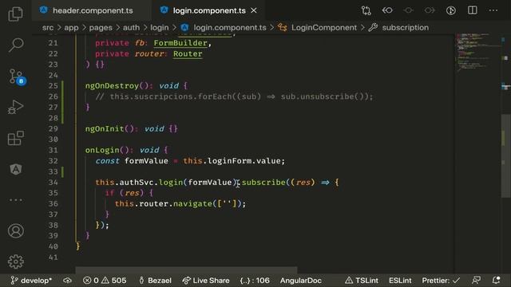Image resolution: width=511 pixels, height=287 pixels.
Task: Open AngularDoc from the status bar
Action: coord(300,280)
